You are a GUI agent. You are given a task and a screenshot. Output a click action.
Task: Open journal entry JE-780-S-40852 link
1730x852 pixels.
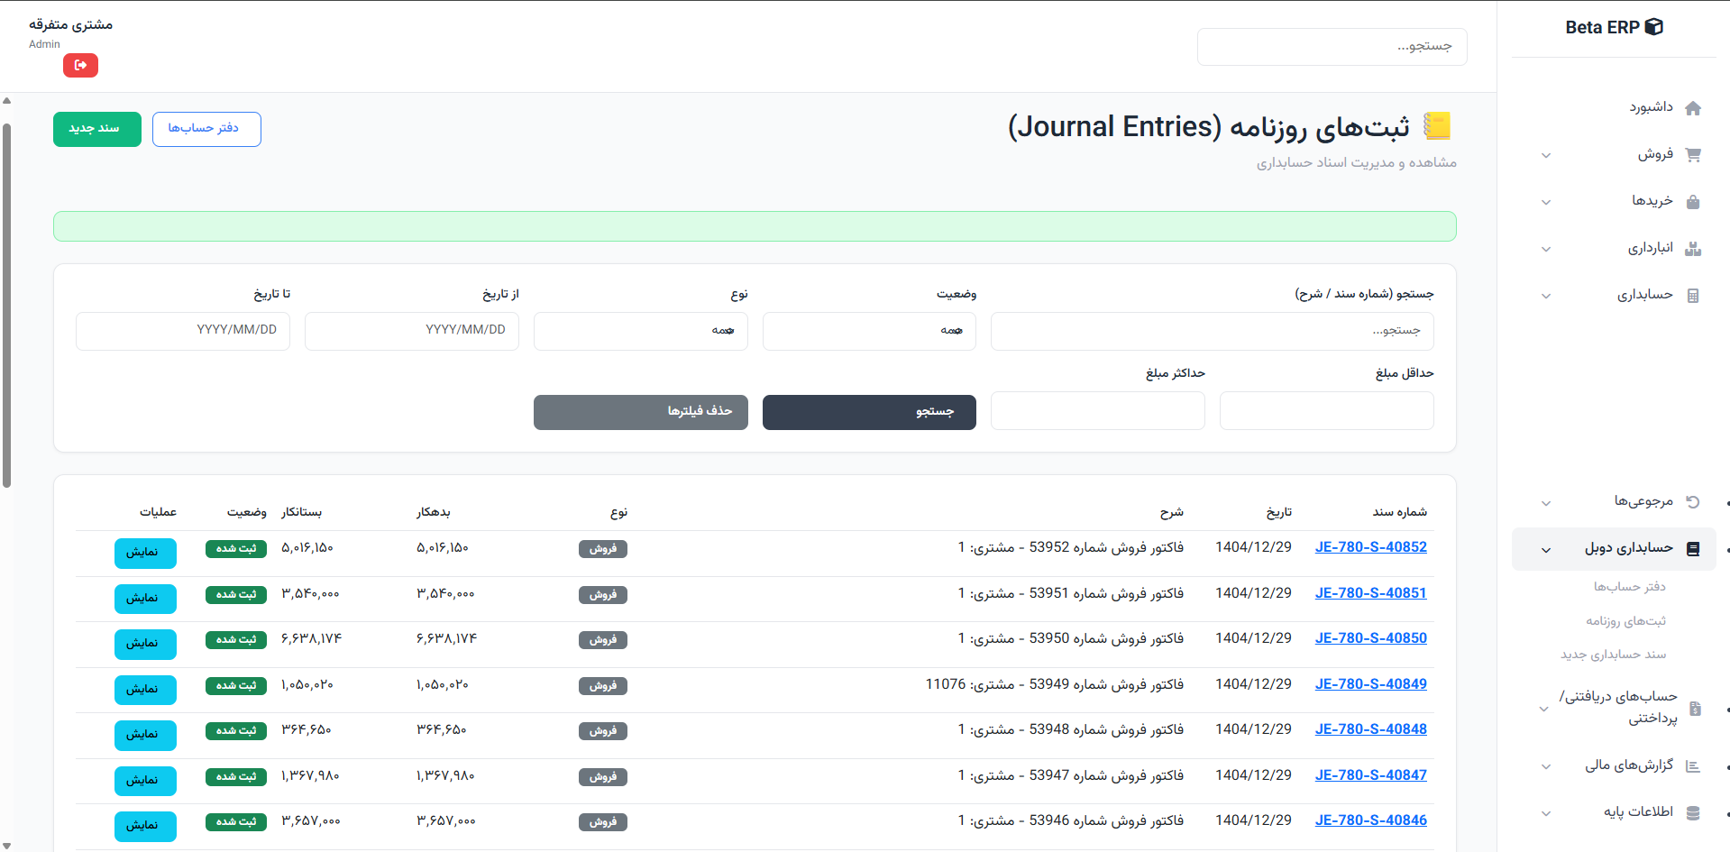pos(1370,547)
